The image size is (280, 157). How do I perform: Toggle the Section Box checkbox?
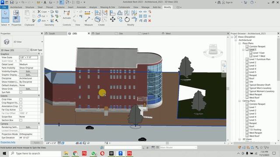tap(21, 120)
